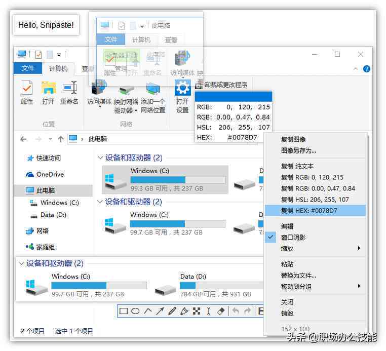Viewport: 386px width, 351px height.
Task: Click forward navigation arrow
Action: tap(38, 139)
